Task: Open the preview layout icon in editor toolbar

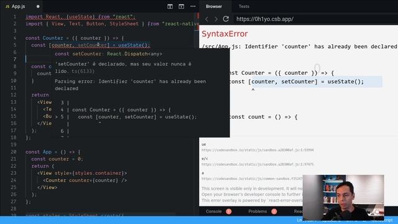Action: click(x=181, y=6)
